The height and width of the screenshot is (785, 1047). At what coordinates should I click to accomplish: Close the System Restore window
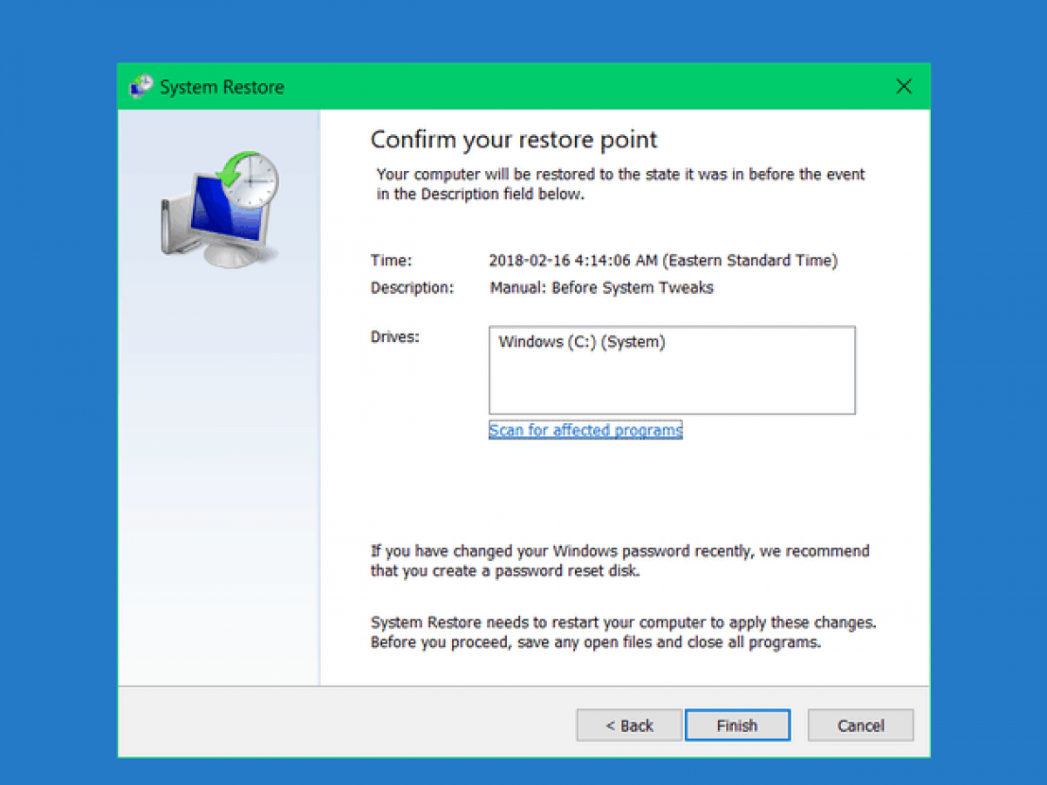pos(904,86)
